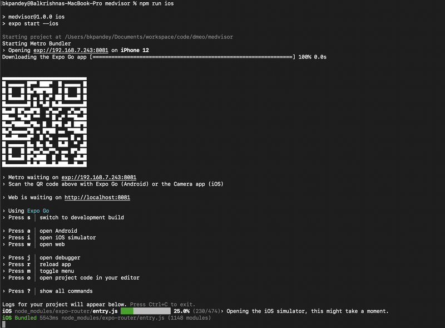The width and height of the screenshot is (445, 328).
Task: Click green 'iOS Bundled' status text
Action: pyautogui.click(x=19, y=318)
